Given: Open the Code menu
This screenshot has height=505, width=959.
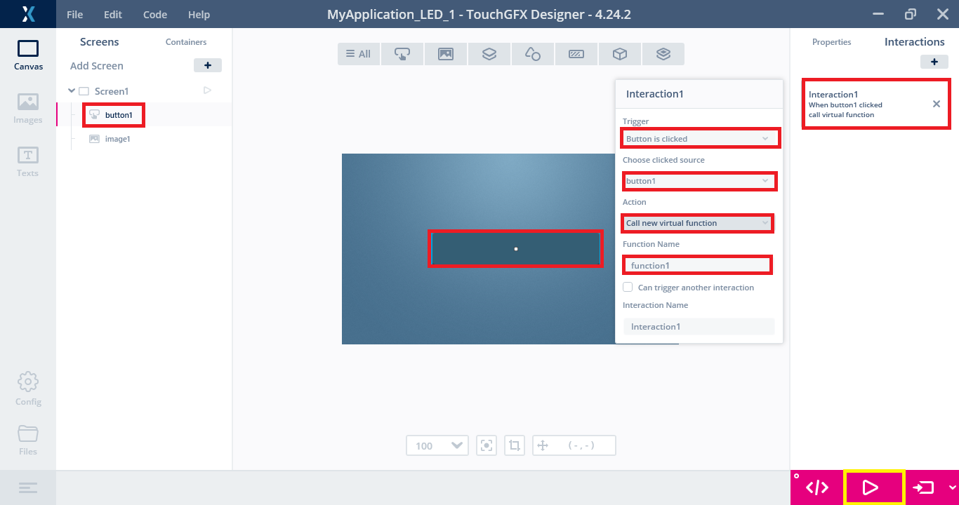Looking at the screenshot, I should coord(155,14).
